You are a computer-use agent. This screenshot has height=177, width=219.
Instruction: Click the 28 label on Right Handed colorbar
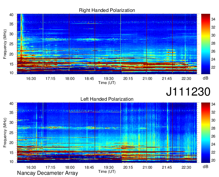[x=213, y=43]
